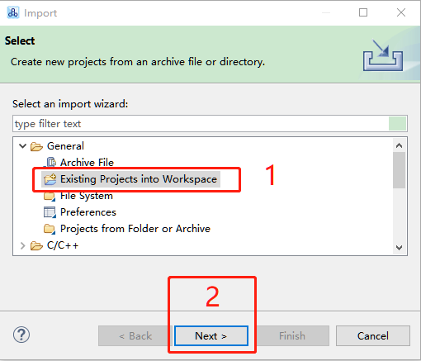Viewport: 421px width, 361px height.
Task: Collapse the General tree category
Action: point(22,146)
